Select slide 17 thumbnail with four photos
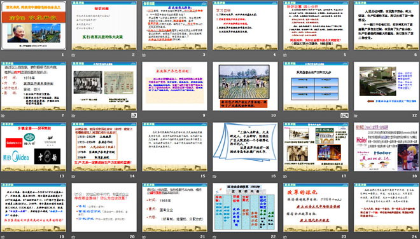This screenshot has width=420, height=239. click(316, 147)
